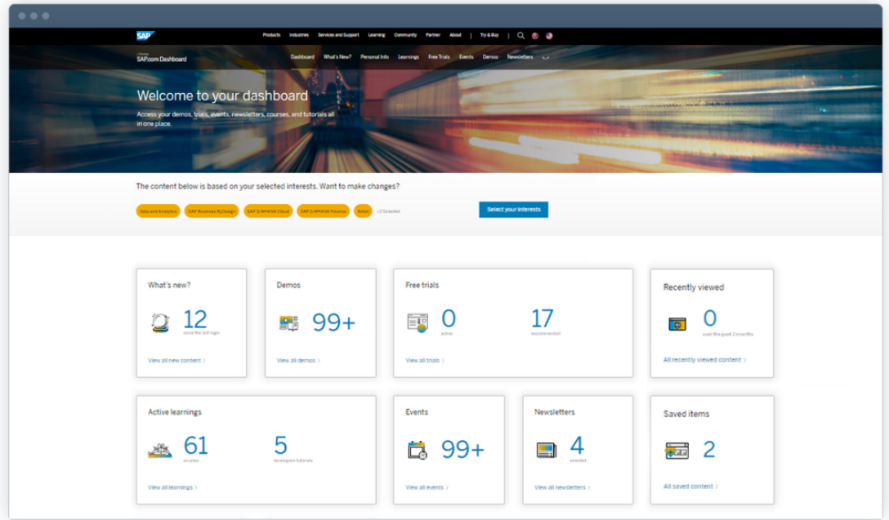Open the Partner menu
This screenshot has height=520, width=889.
pyautogui.click(x=433, y=35)
